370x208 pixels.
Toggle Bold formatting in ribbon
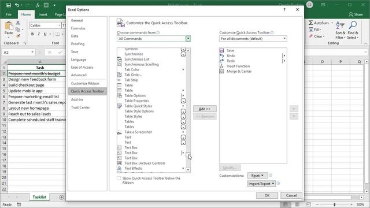[32, 34]
